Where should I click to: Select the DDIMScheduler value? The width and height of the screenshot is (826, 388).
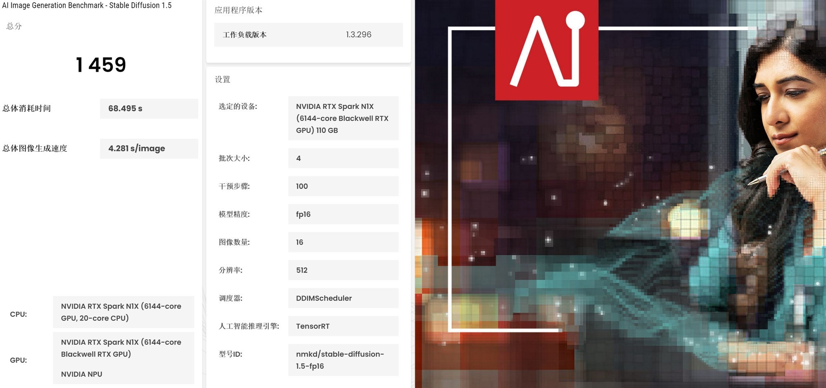click(343, 298)
